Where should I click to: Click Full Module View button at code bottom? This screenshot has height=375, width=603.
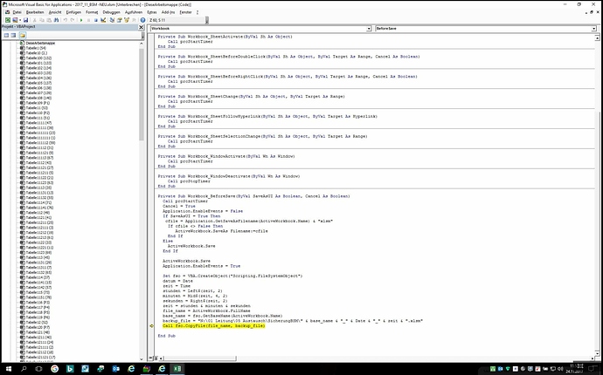tap(156, 358)
